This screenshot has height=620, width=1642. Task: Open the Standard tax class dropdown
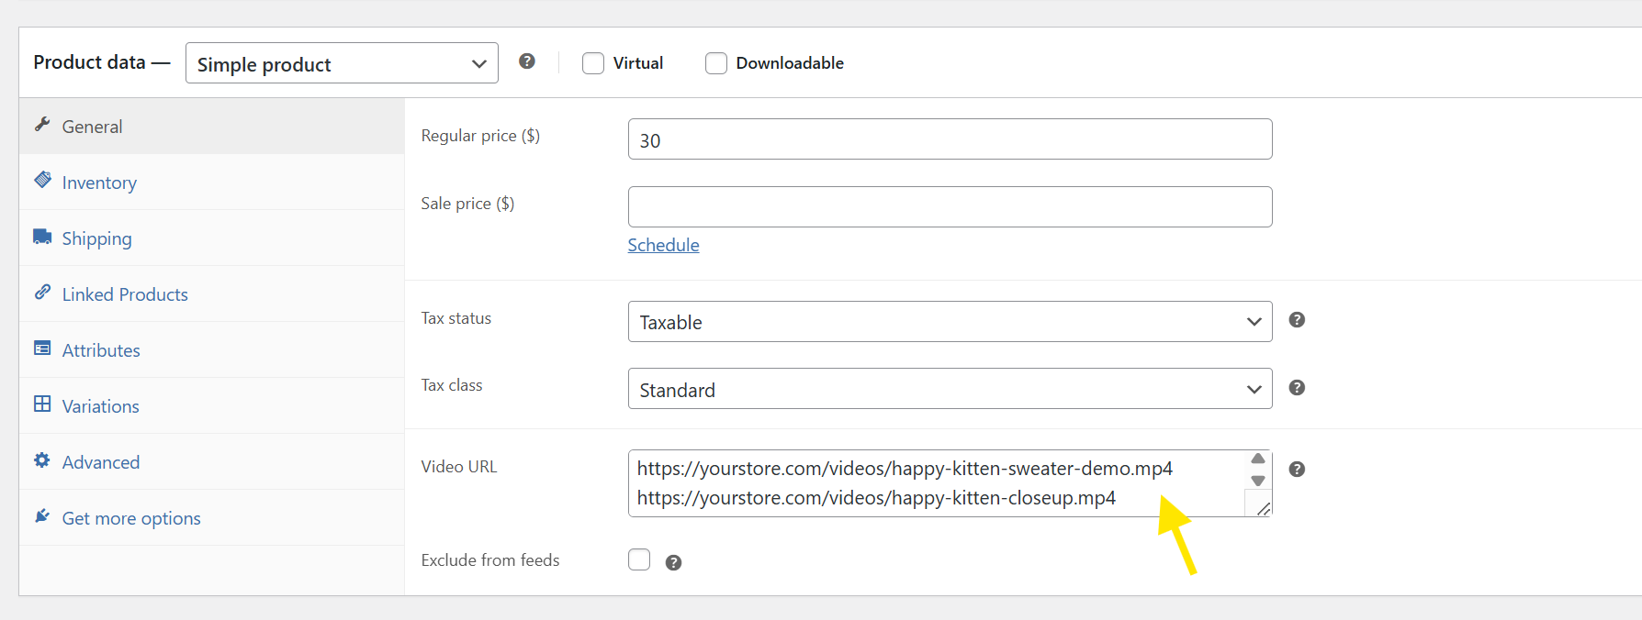coord(950,390)
